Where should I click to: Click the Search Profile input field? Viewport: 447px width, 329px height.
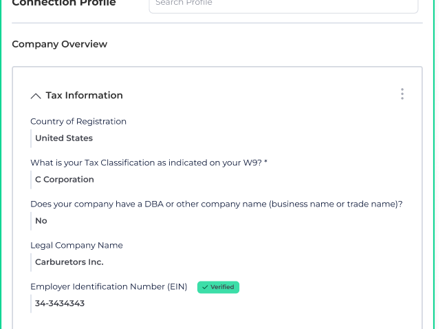tap(283, 4)
